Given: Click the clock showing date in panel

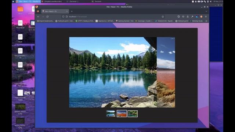Looking at the screenshot, I should tap(218, 1).
